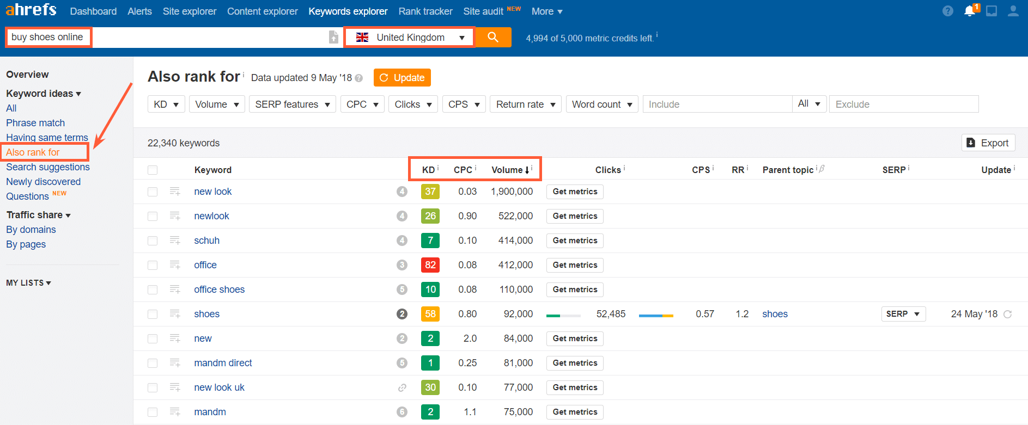
Task: Click the orange search magnifier button
Action: (493, 37)
